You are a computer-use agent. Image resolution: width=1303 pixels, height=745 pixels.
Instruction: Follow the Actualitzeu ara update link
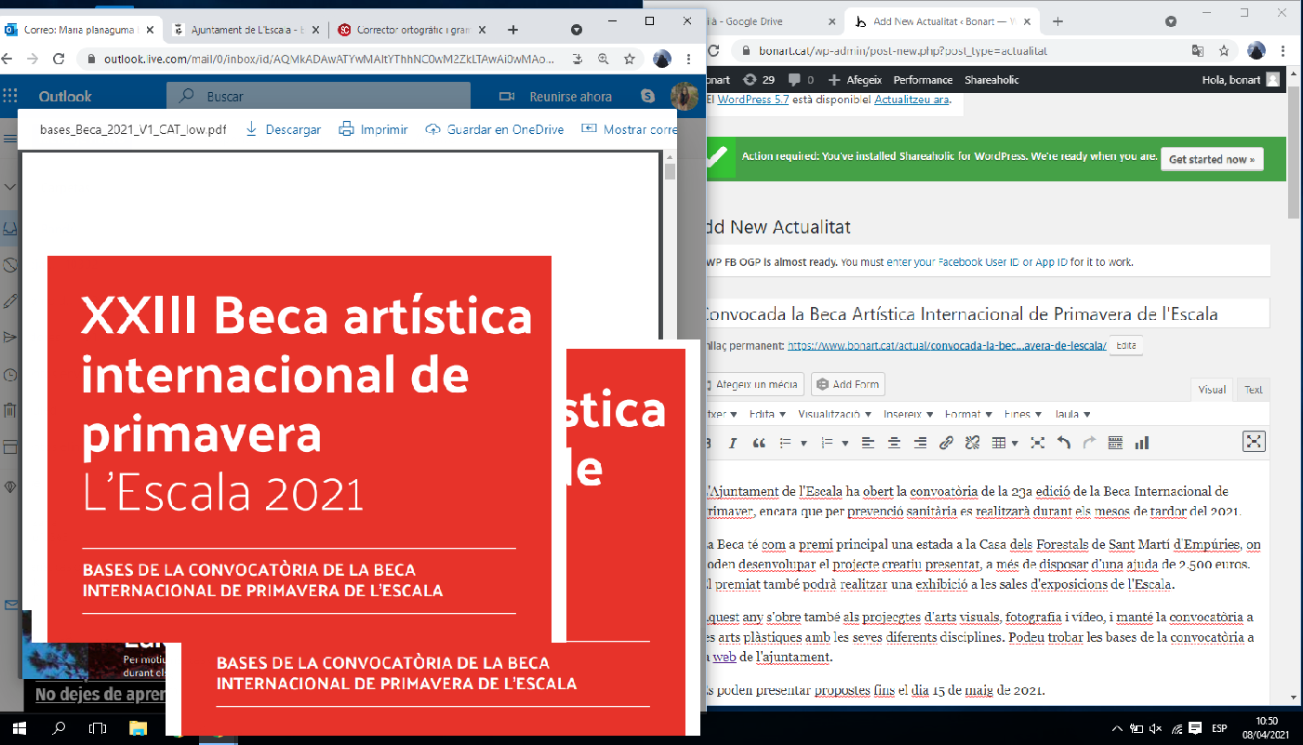(x=913, y=100)
